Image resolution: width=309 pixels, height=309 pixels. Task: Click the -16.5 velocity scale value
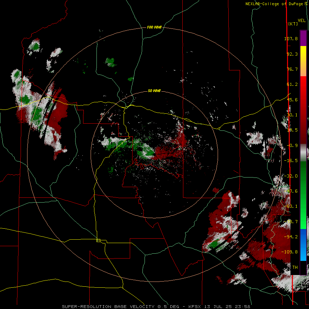pyautogui.click(x=291, y=161)
